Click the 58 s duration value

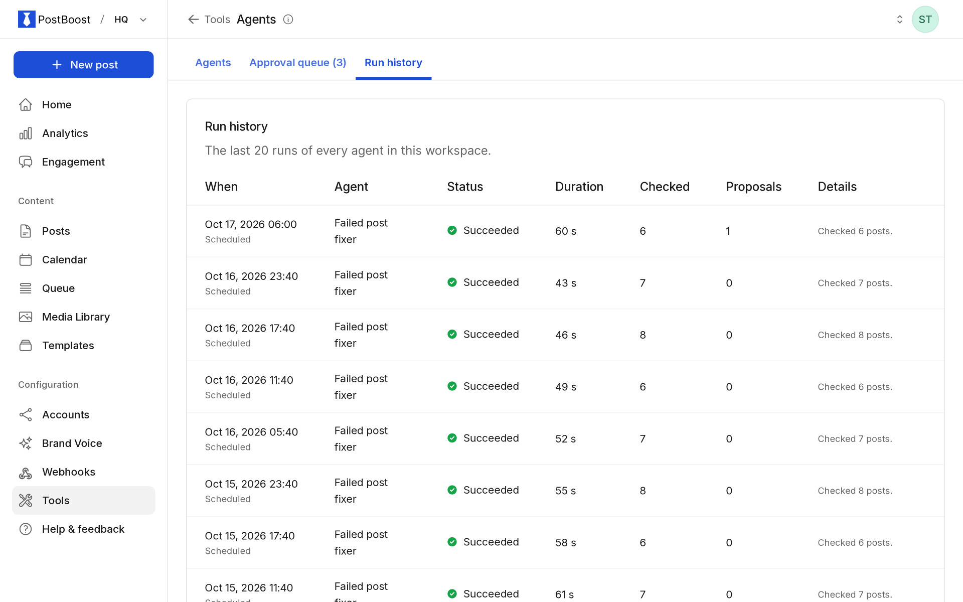point(565,542)
